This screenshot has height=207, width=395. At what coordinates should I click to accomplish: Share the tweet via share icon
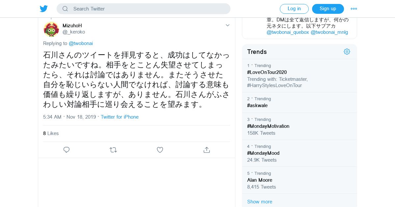[x=207, y=150]
